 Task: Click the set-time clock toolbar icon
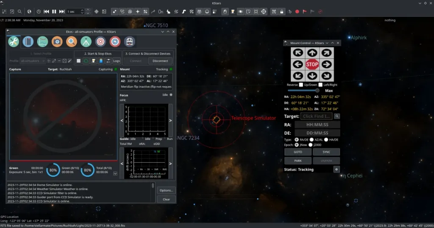click(x=39, y=11)
